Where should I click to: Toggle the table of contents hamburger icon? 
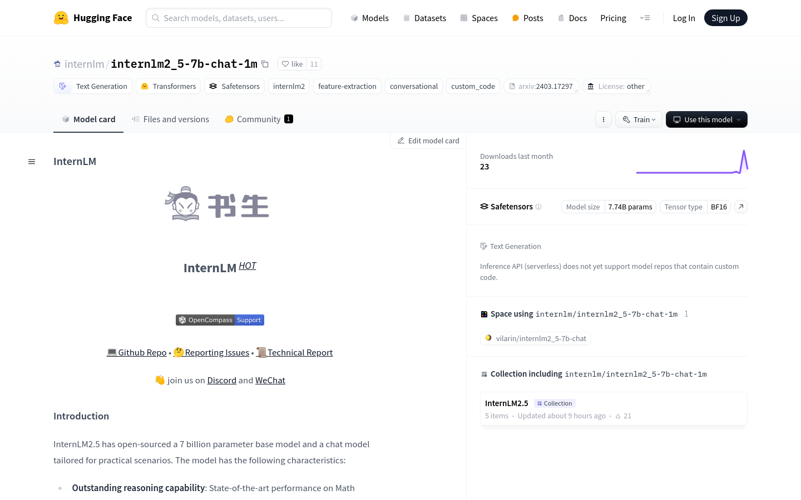click(32, 162)
